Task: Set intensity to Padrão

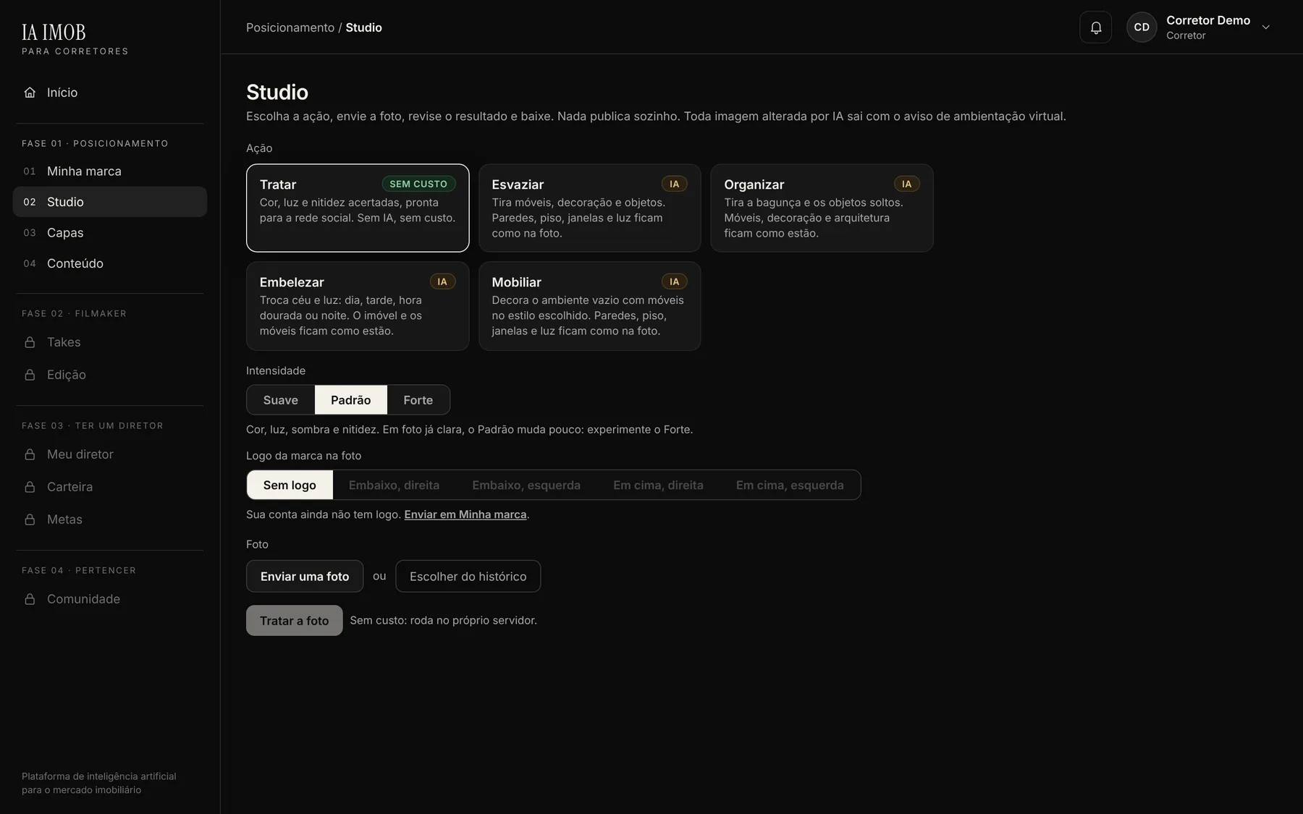Action: (x=351, y=400)
